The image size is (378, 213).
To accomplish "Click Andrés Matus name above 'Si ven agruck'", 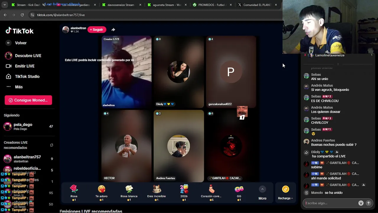I will 322,85.
